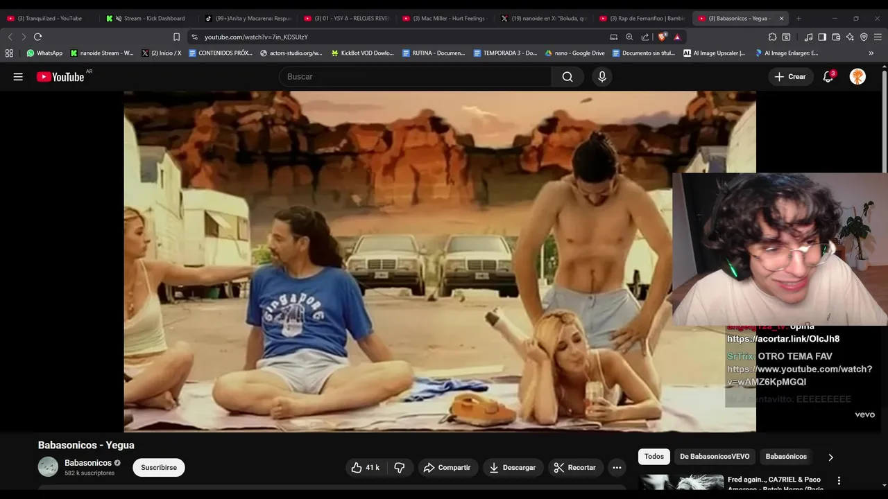
Task: Focus the Buscar search field
Action: [x=416, y=77]
